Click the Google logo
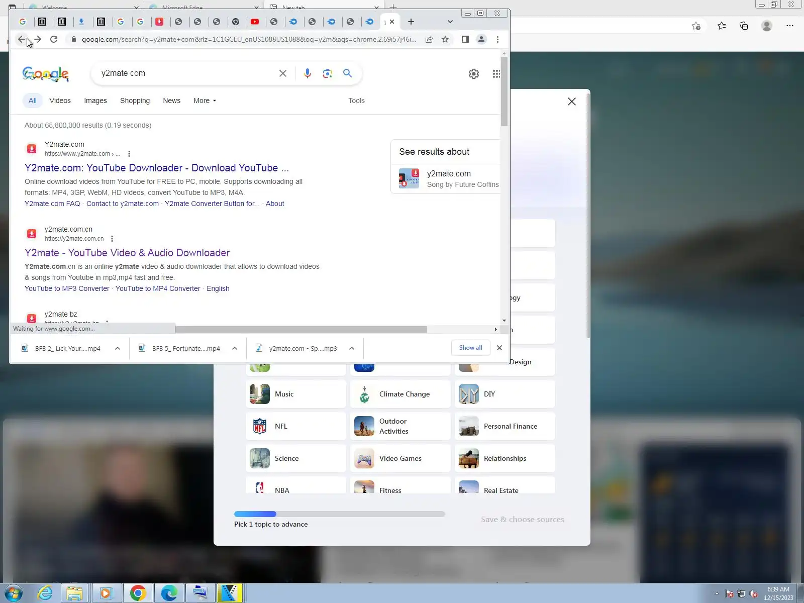Screen dimensions: 804x603 pyautogui.click(x=46, y=74)
